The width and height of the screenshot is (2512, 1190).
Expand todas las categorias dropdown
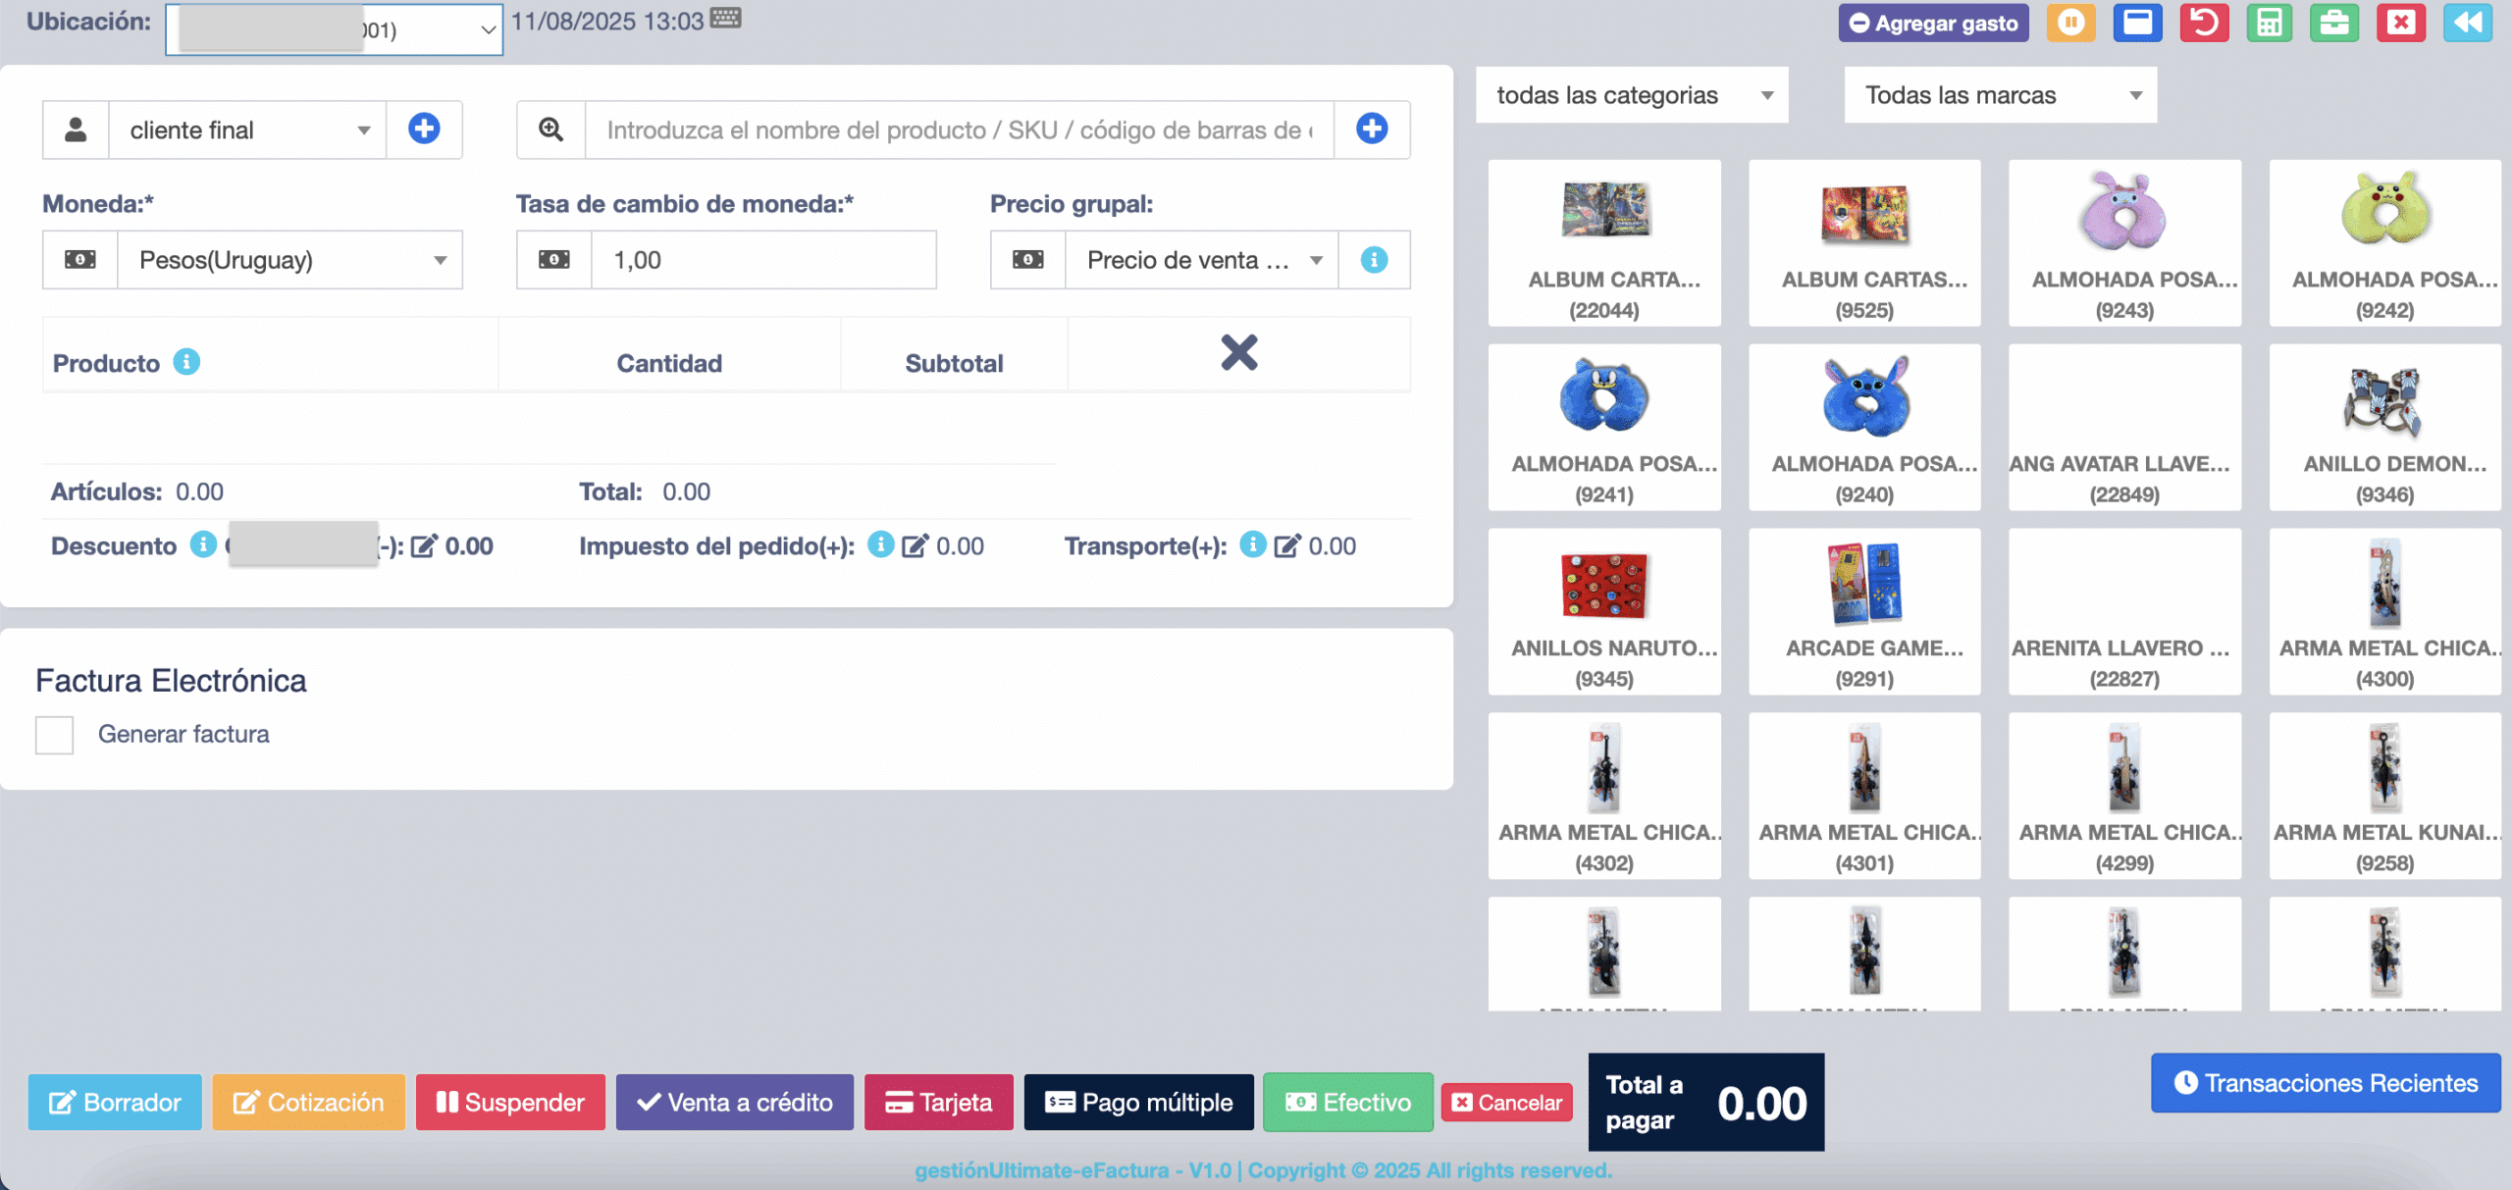point(1631,95)
